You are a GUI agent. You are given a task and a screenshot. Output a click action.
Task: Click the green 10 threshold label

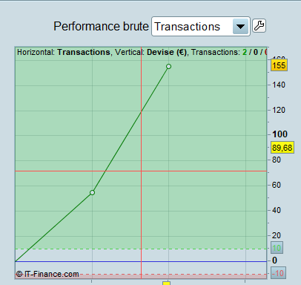tap(277, 248)
